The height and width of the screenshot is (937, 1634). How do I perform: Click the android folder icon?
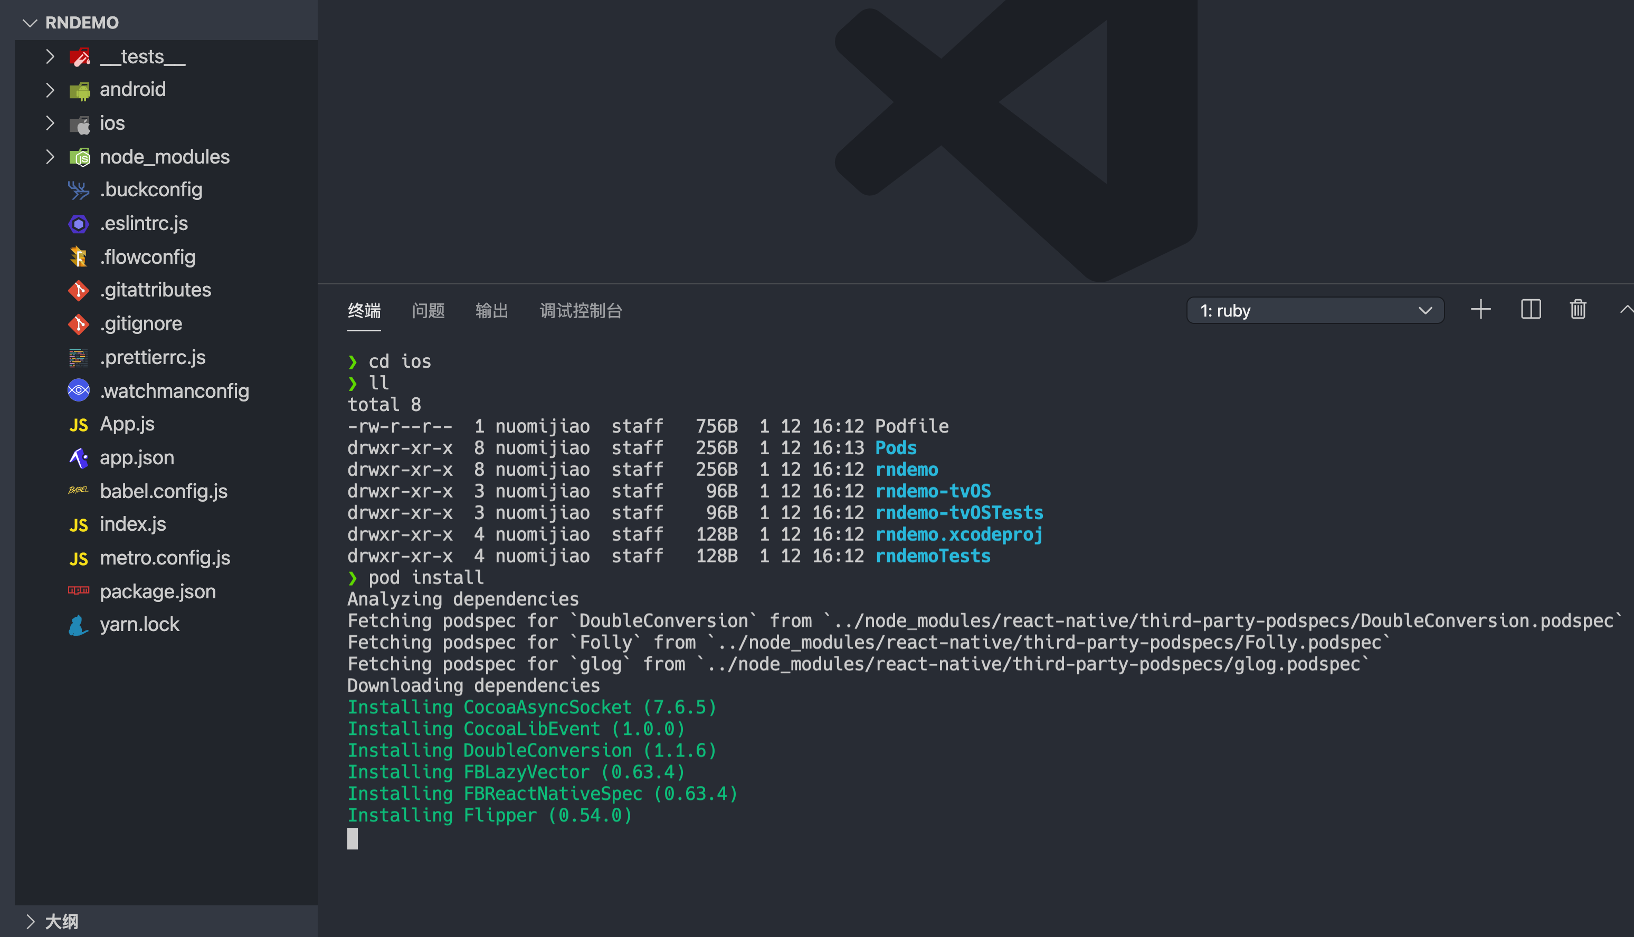click(x=79, y=91)
